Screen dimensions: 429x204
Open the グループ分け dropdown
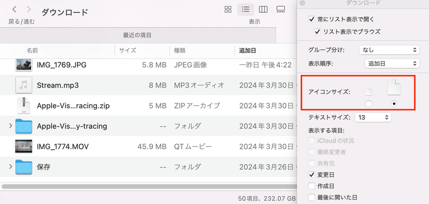pyautogui.click(x=389, y=50)
